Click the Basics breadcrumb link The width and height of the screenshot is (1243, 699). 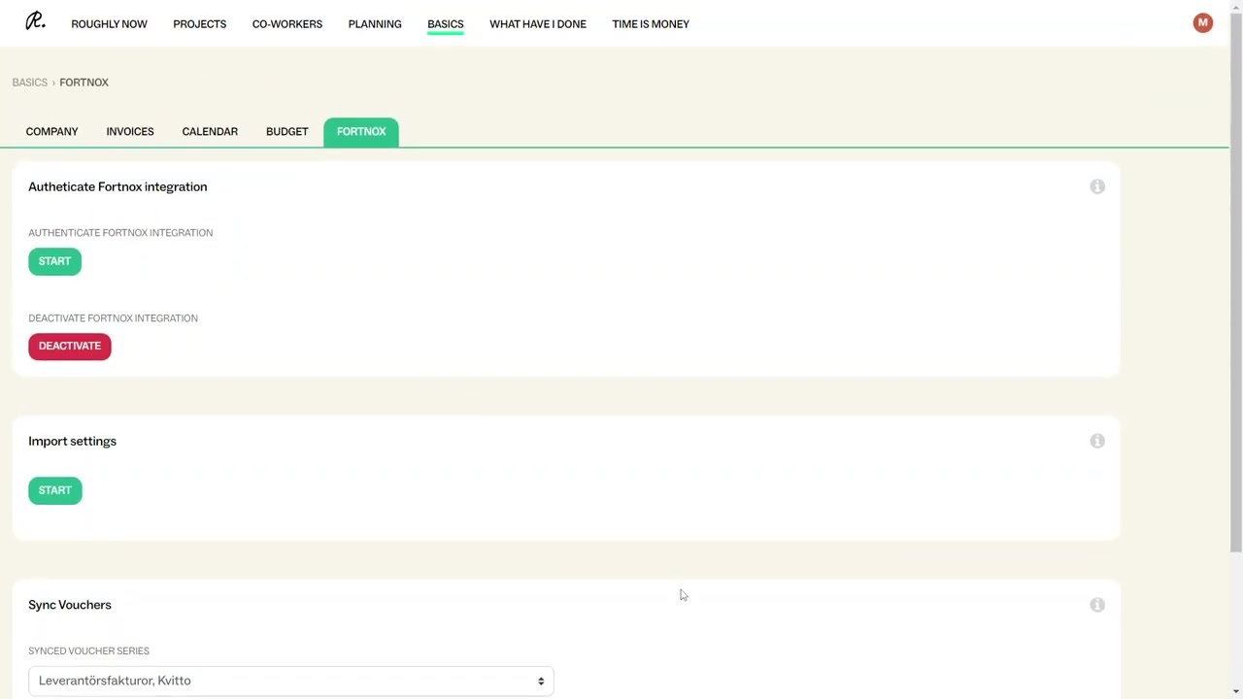click(29, 83)
